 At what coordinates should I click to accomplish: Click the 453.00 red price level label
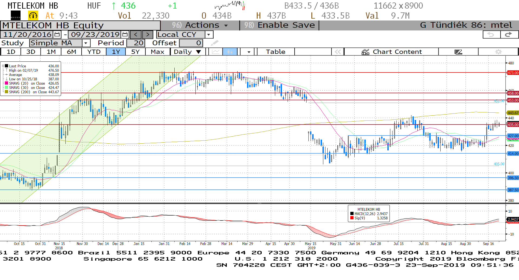[513, 100]
